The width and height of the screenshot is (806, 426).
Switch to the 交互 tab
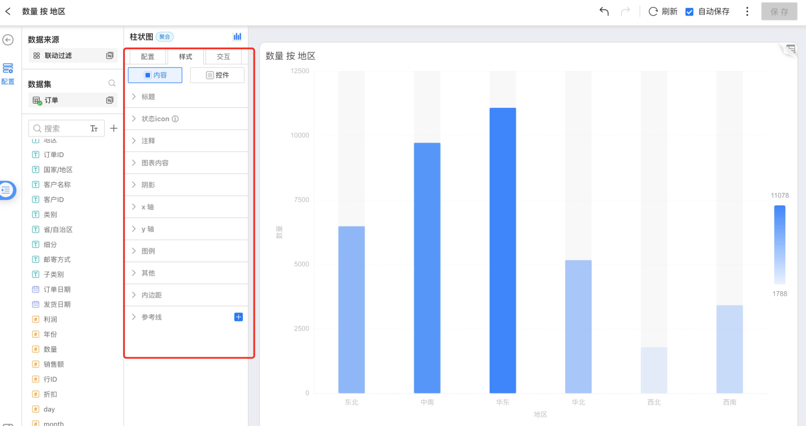click(x=223, y=56)
